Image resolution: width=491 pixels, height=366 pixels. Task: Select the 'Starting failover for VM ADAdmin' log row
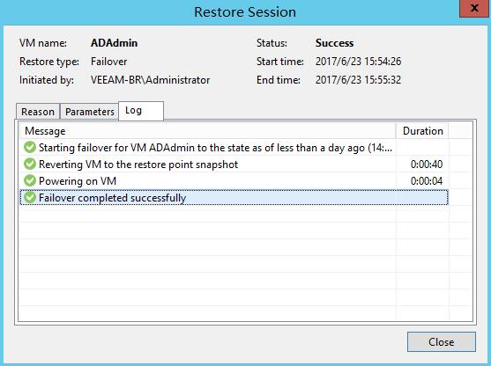click(x=234, y=147)
